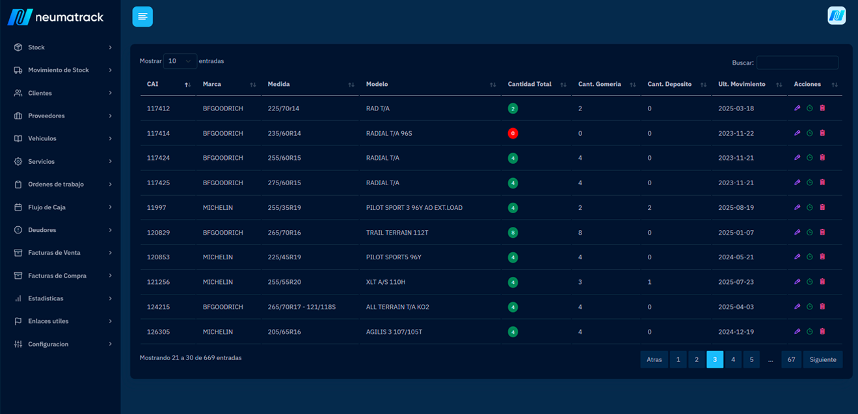Open the Mostrar entries count dropdown
Image resolution: width=858 pixels, height=414 pixels.
coord(180,61)
